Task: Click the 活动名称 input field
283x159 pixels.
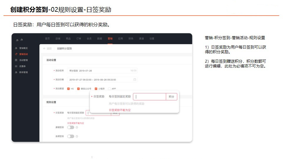Action: [102, 70]
